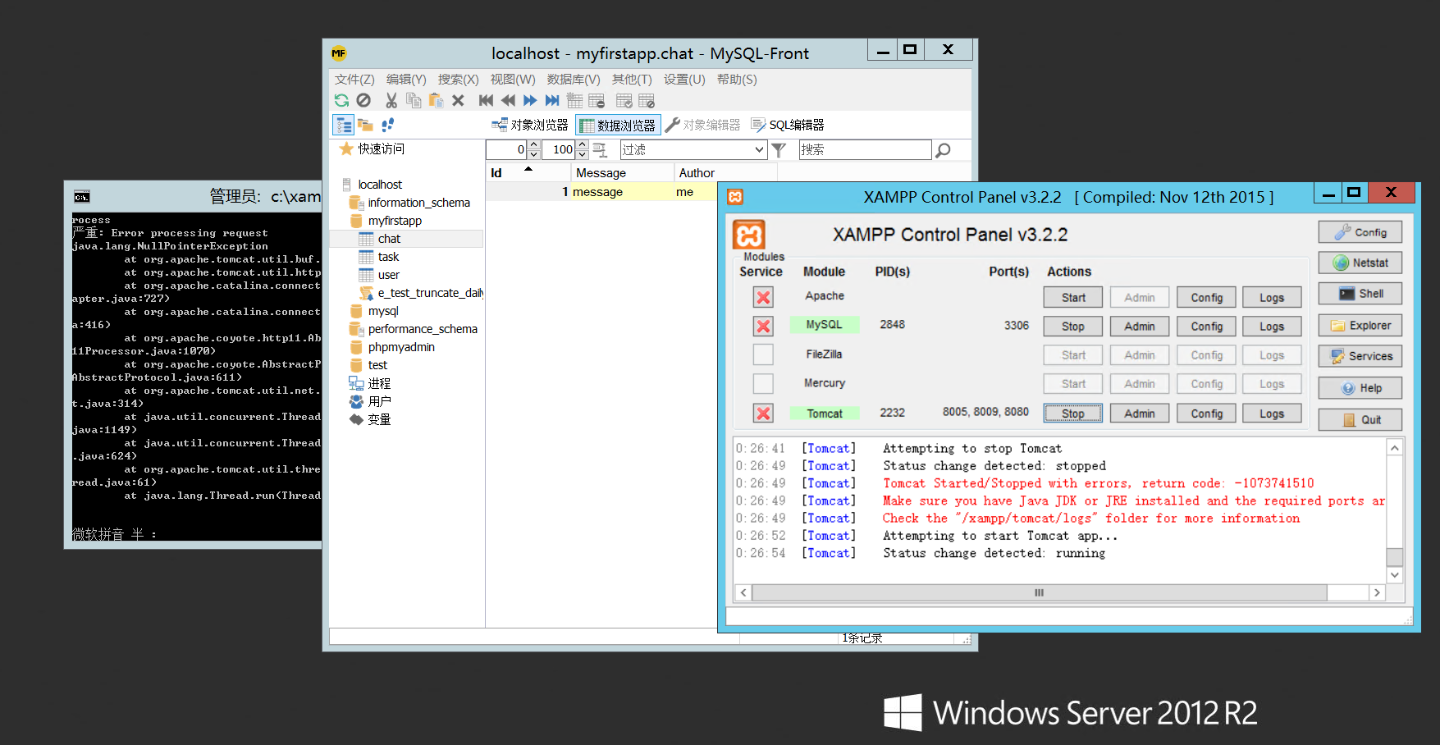
Task: Switch to SQL编辑器 tab
Action: click(788, 125)
